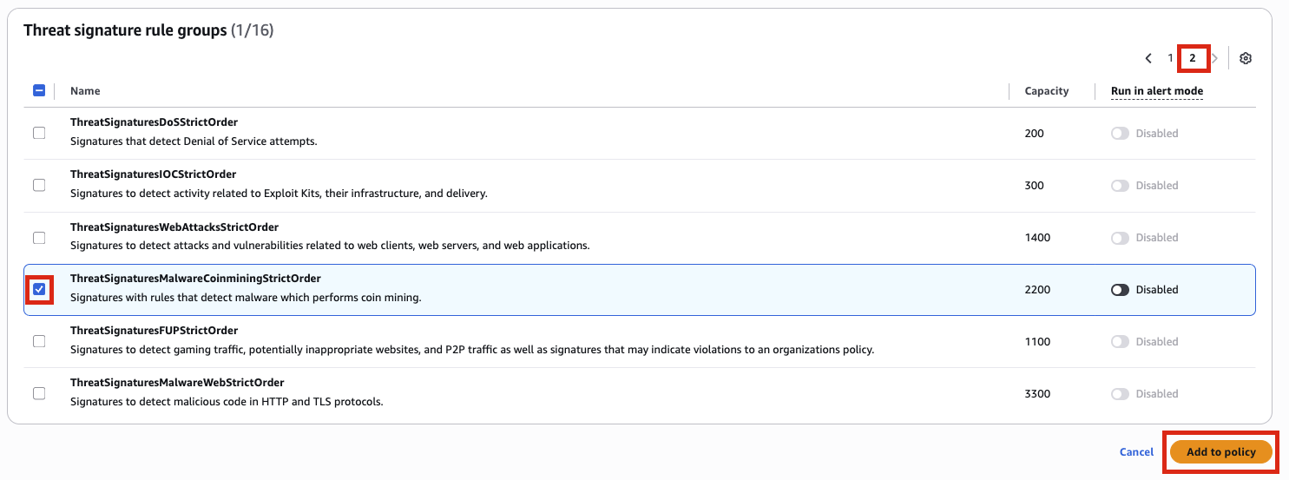Click the Add to policy button
The image size is (1289, 480).
[1220, 452]
